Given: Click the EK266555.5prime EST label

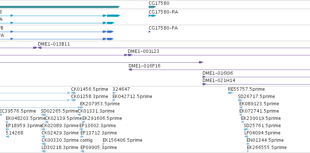Looking at the screenshot, I should tap(267, 148).
